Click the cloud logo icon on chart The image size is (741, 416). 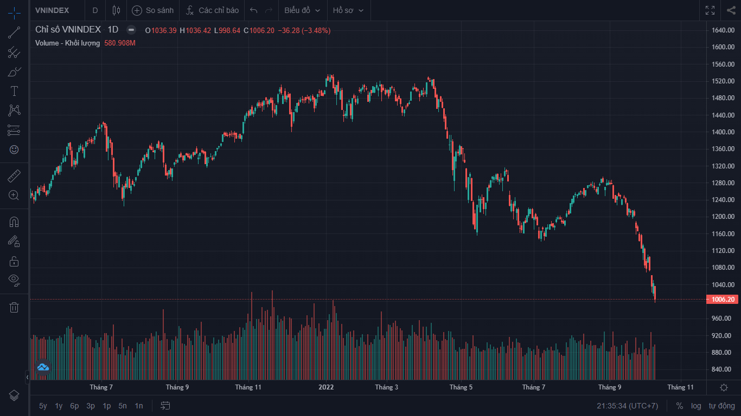pyautogui.click(x=43, y=367)
